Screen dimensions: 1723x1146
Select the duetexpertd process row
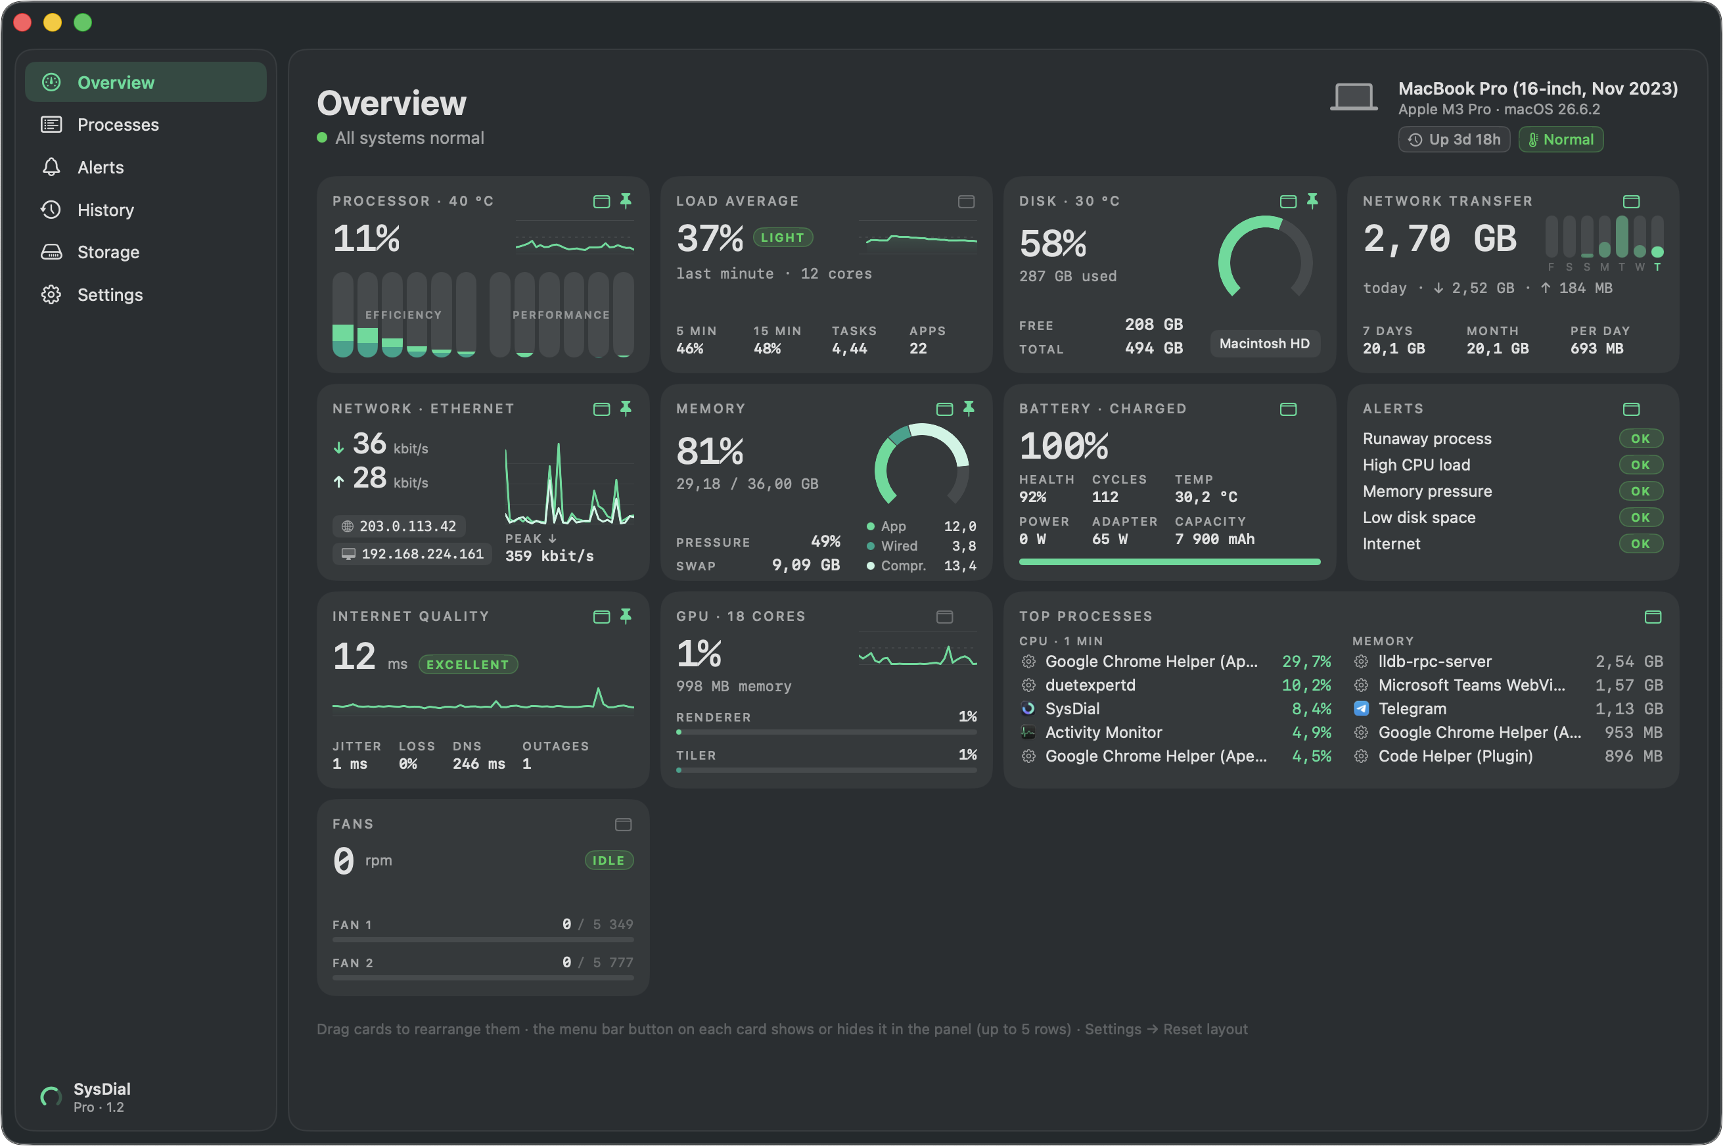point(1176,685)
